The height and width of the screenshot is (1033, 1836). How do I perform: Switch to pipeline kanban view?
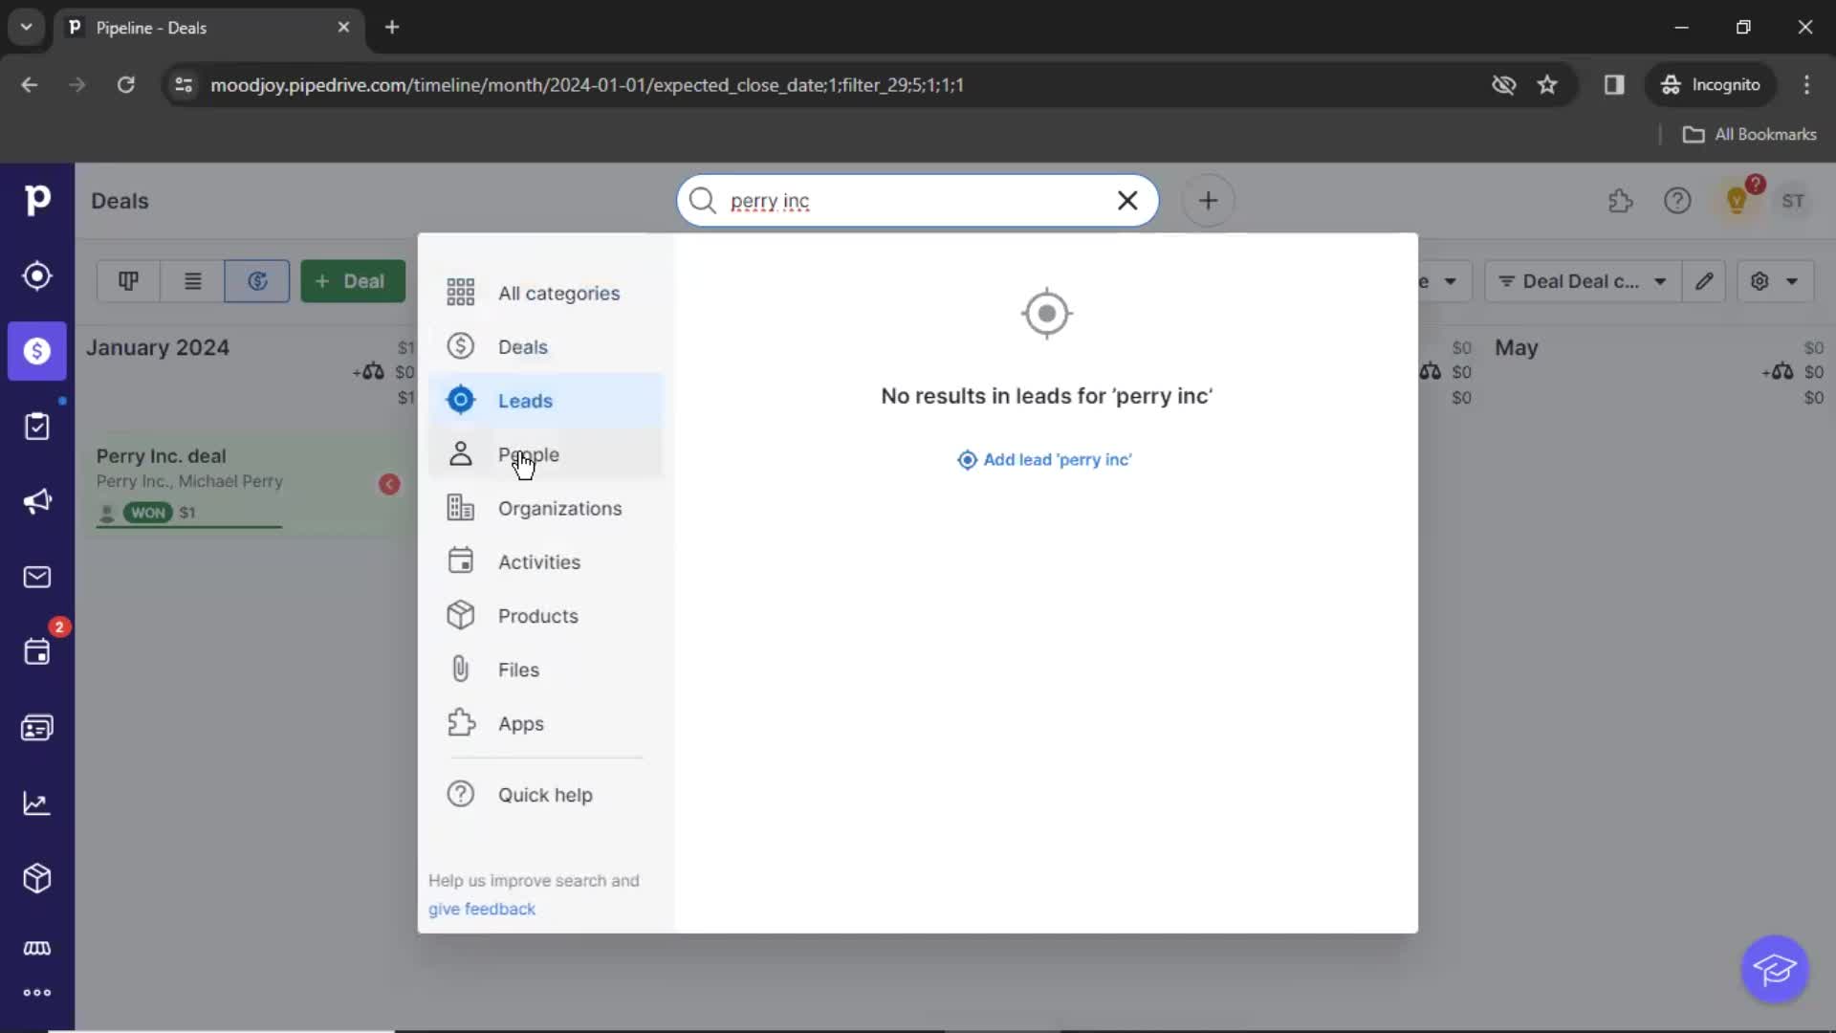pyautogui.click(x=128, y=281)
